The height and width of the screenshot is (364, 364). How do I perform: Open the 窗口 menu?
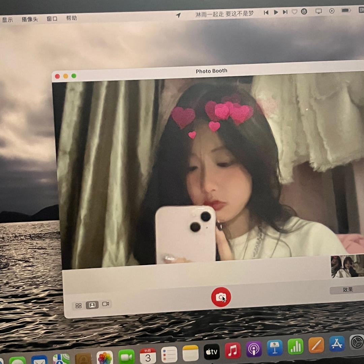click(x=52, y=19)
